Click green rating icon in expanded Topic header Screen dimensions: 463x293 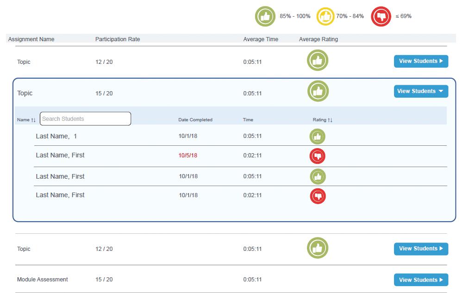318,91
